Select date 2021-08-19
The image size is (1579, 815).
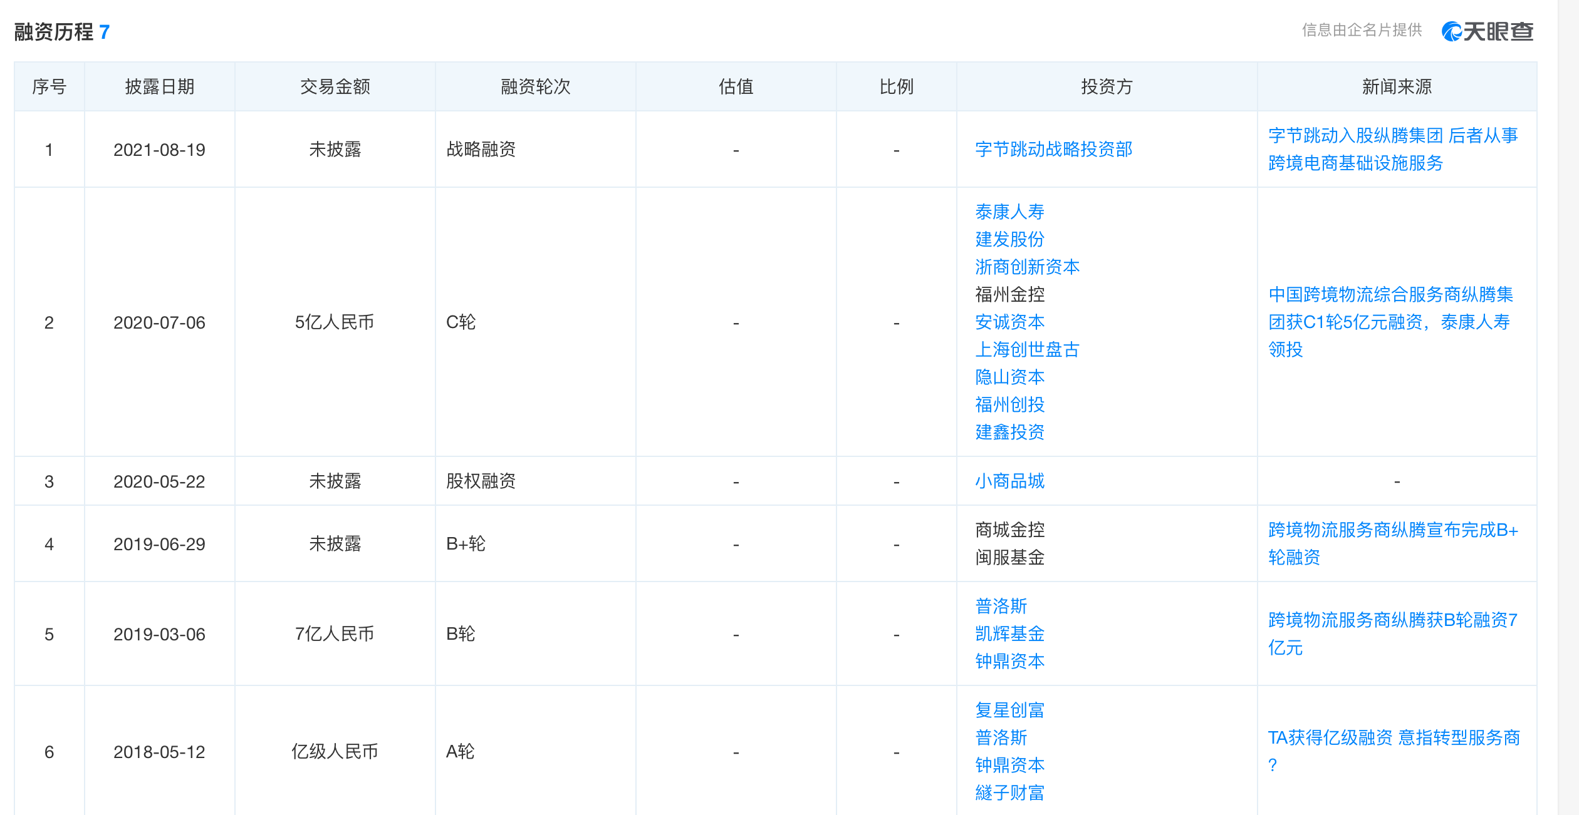click(x=160, y=150)
